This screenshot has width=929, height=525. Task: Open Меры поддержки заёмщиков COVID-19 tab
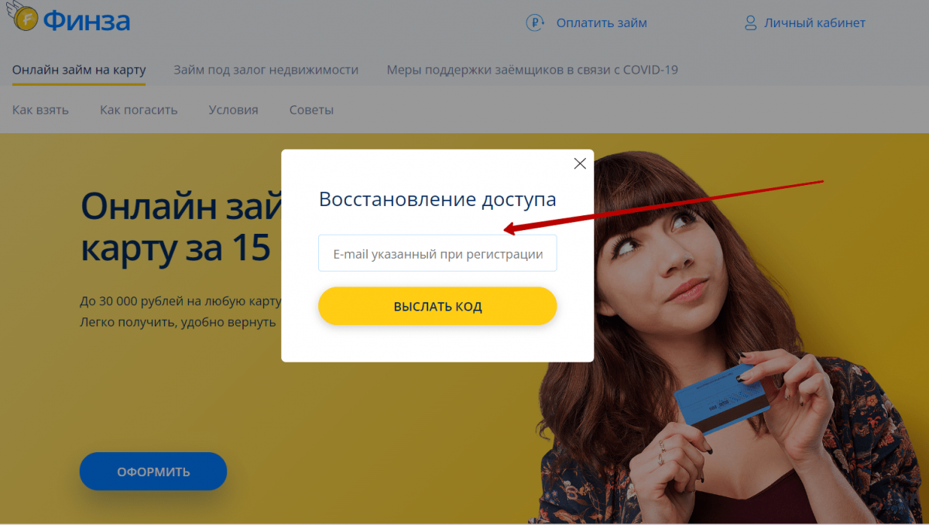pyautogui.click(x=533, y=70)
